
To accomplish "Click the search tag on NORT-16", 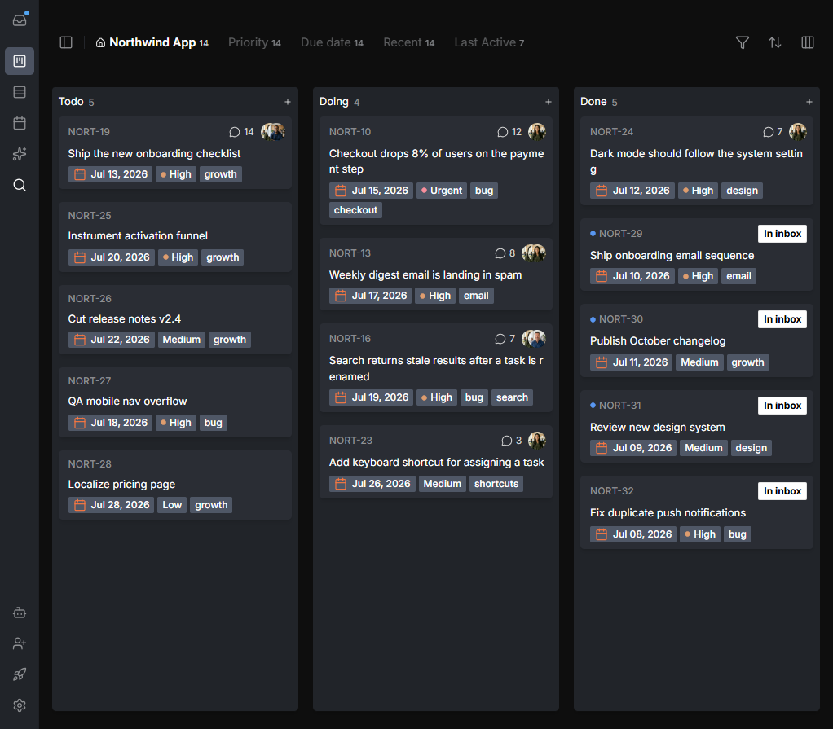I will pos(512,397).
